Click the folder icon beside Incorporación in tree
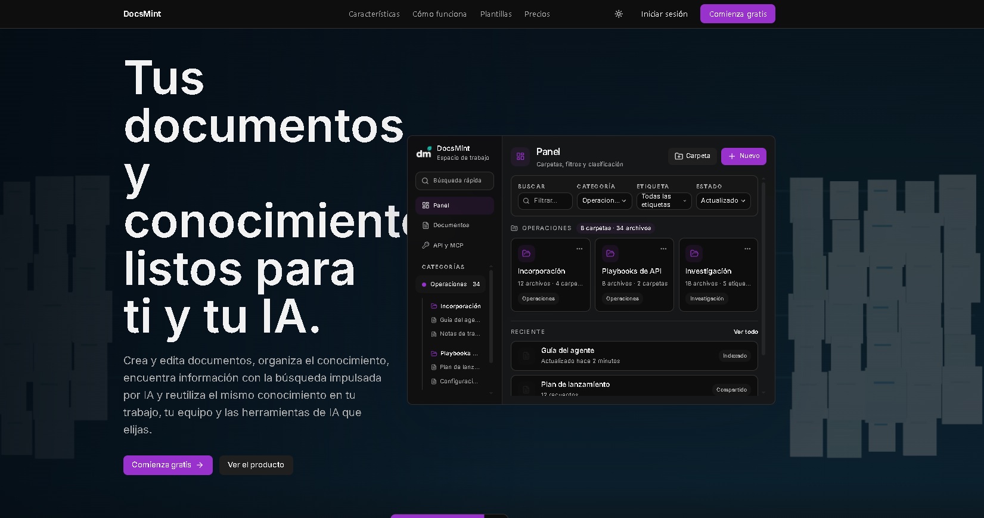Image resolution: width=984 pixels, height=518 pixels. (434, 306)
